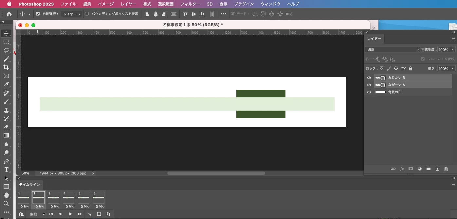This screenshot has width=457, height=219.
Task: Go to first frame in timeline
Action: (x=51, y=214)
